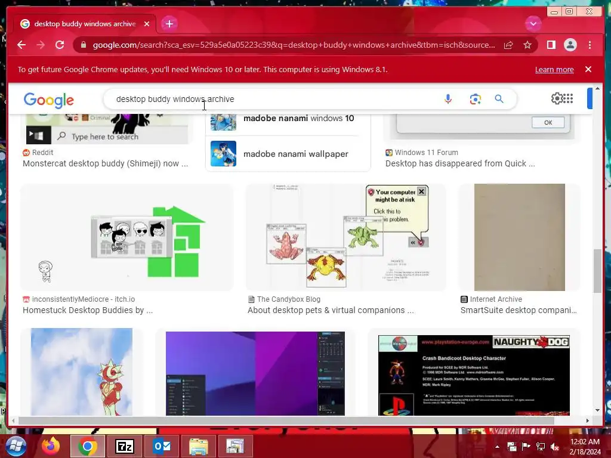Click the scroll up arrow
The width and height of the screenshot is (611, 458).
[597, 89]
